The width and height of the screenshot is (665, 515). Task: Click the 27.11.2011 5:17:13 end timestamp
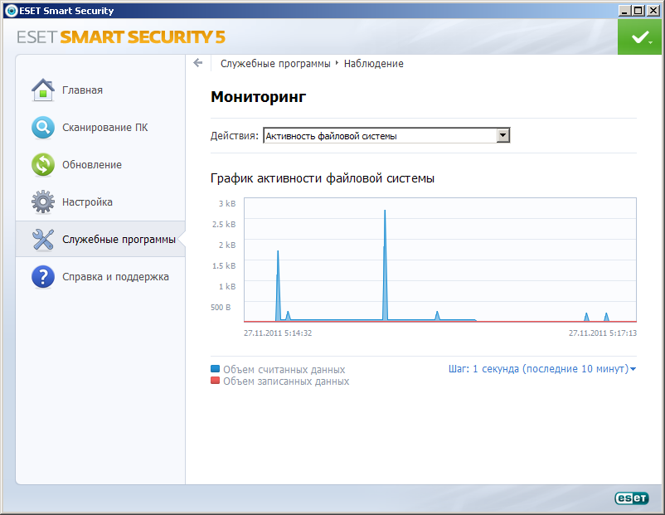click(x=603, y=333)
